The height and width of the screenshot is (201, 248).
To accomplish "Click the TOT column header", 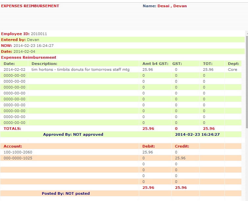I will click(208, 64).
